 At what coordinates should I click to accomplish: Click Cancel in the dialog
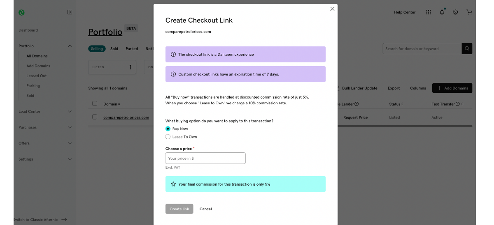(205, 209)
